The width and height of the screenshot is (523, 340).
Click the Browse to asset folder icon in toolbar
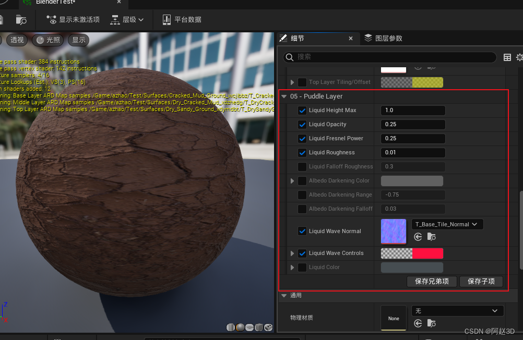pos(21,20)
